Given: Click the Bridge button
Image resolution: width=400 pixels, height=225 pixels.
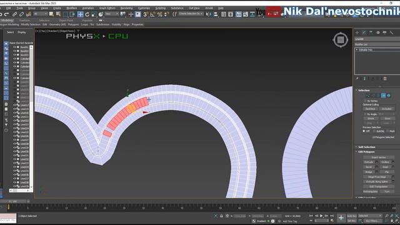Looking at the screenshot, I should pyautogui.click(x=369, y=172).
